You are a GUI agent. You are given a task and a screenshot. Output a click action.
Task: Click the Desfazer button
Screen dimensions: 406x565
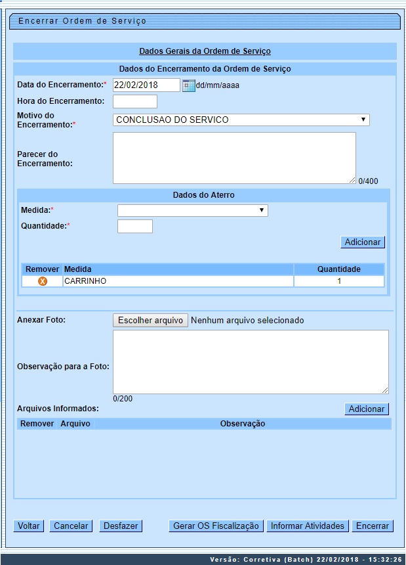click(121, 526)
